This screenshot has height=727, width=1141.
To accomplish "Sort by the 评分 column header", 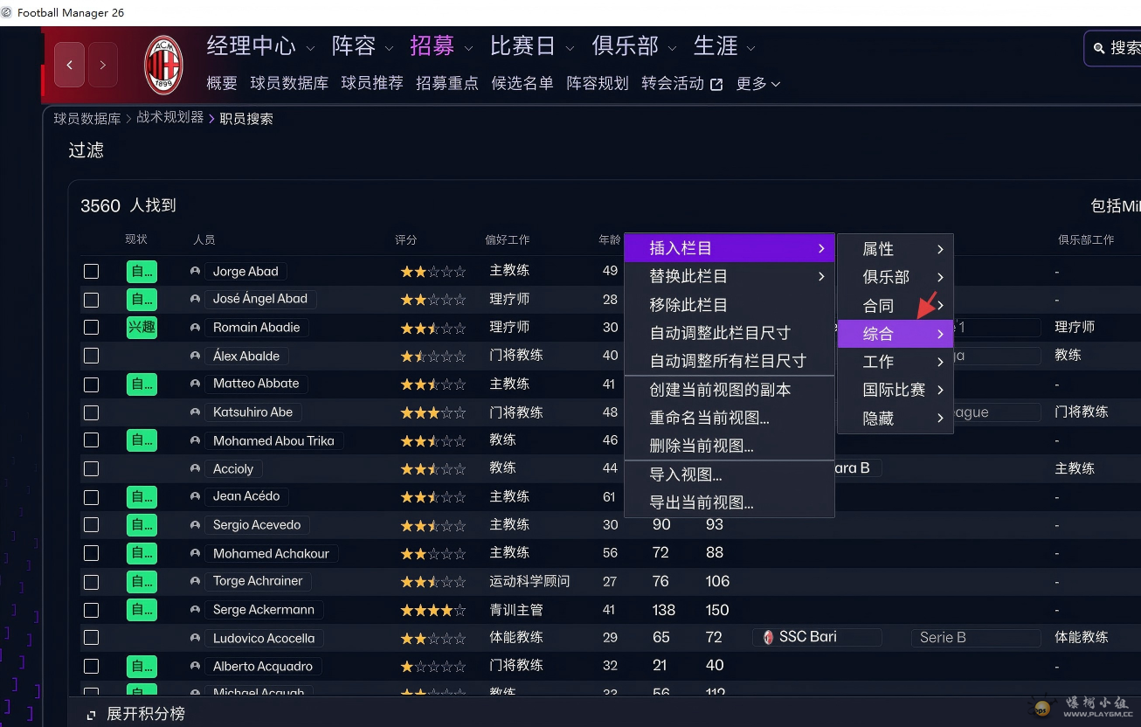I will click(x=405, y=239).
